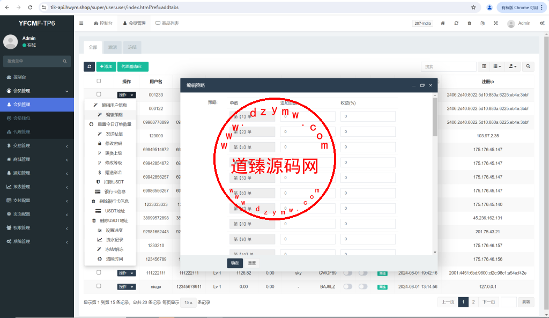Choose 银行卡信息 menu entry
This screenshot has height=318, width=549.
click(x=110, y=191)
